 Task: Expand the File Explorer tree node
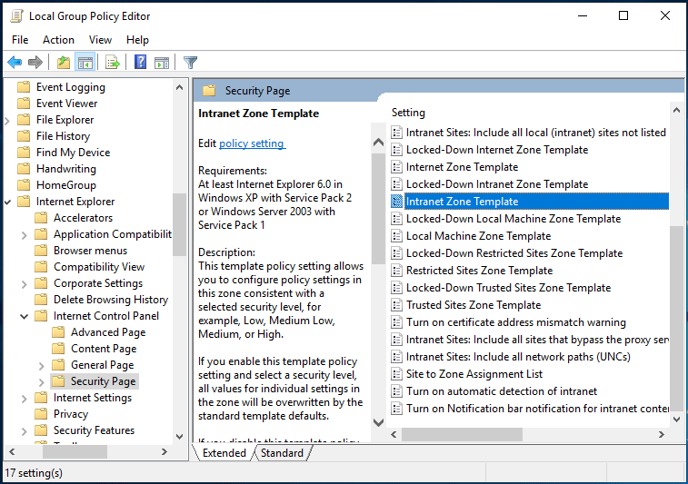coord(7,120)
